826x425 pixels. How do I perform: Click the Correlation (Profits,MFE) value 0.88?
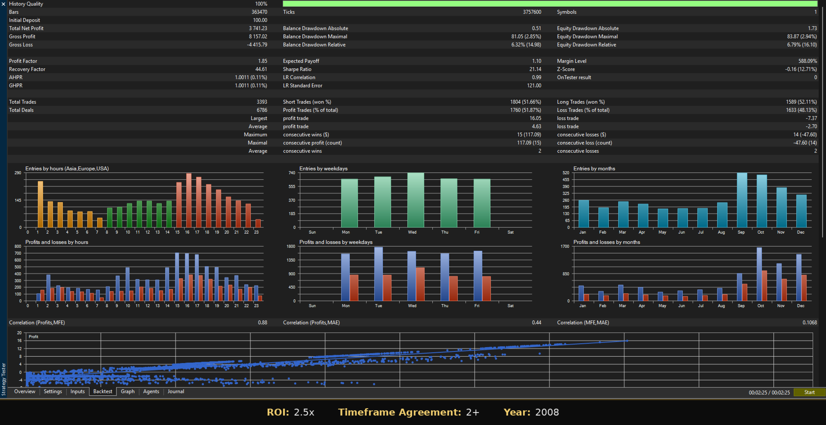(x=262, y=323)
